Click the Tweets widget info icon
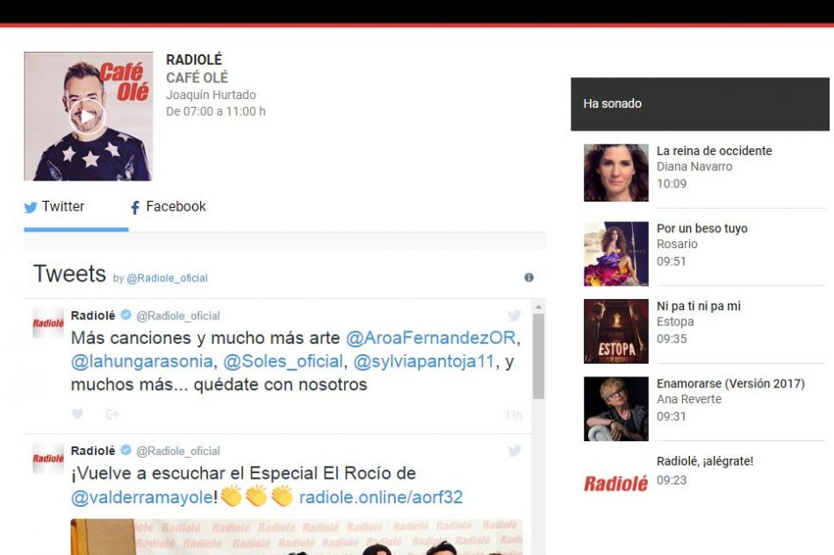 (x=528, y=278)
